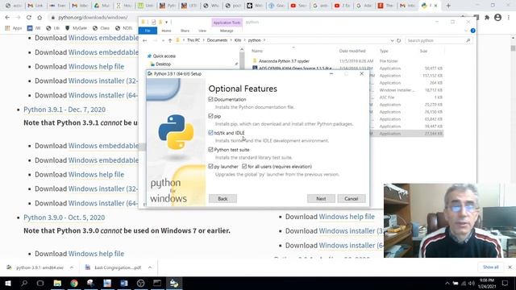This screenshot has height=290, width=516.
Task: Open the Anaconda Python 3.7 spyder folder
Action: coord(284,61)
